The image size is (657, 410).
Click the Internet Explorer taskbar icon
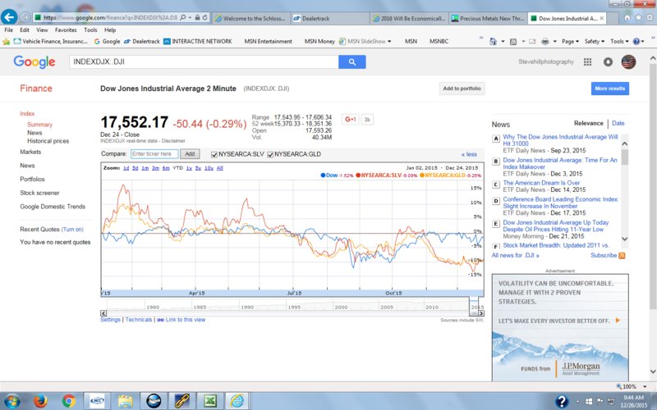pyautogui.click(x=237, y=401)
